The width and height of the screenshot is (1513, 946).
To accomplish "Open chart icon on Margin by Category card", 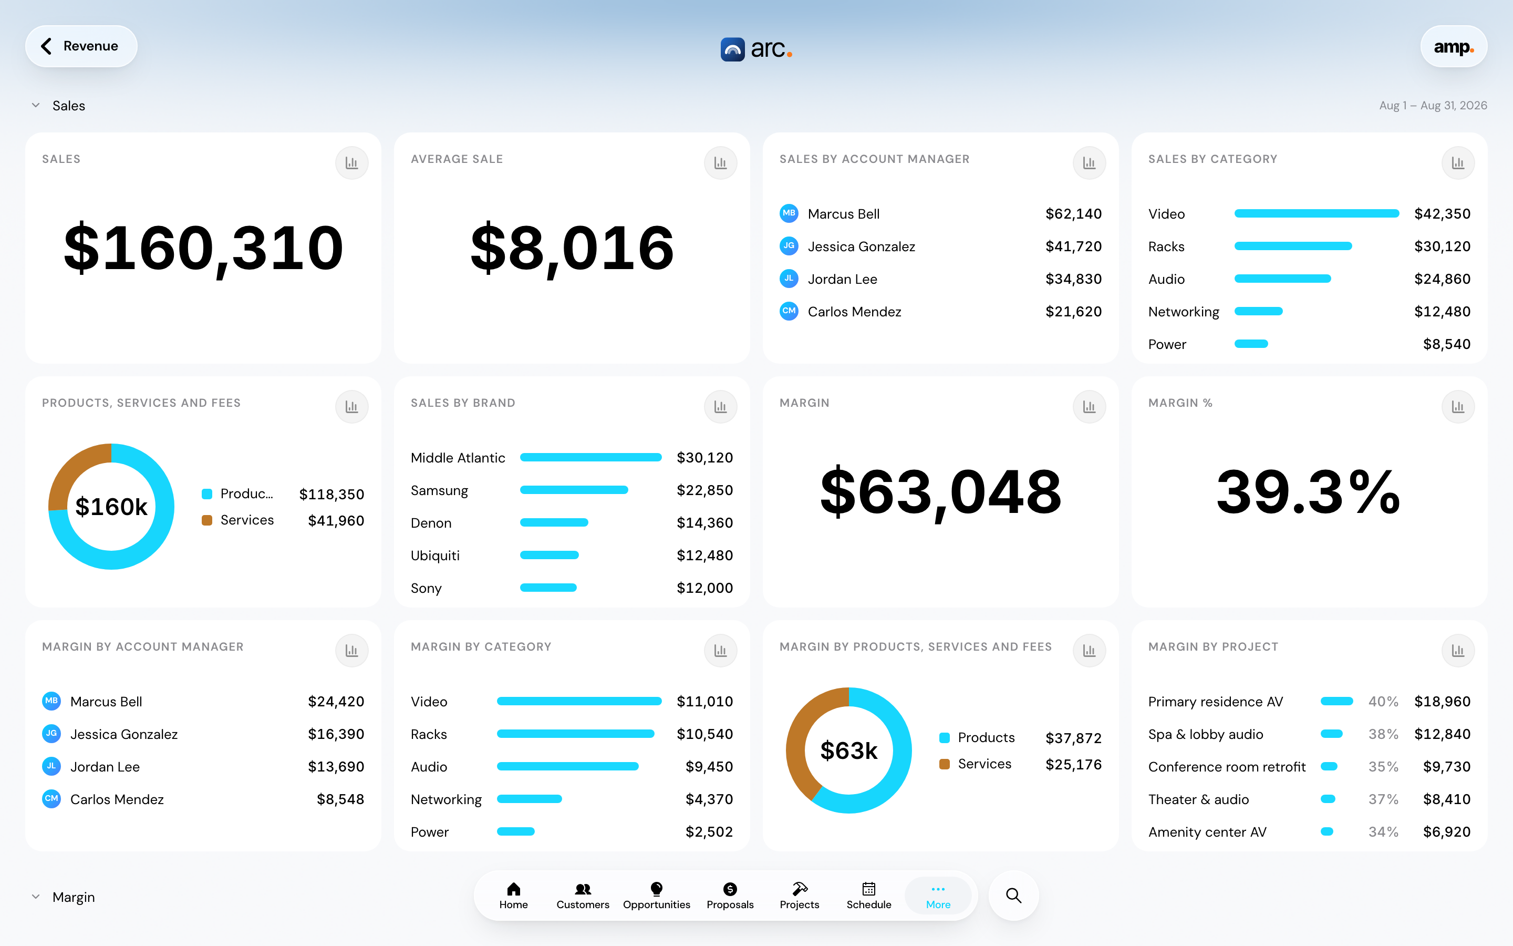I will [720, 651].
